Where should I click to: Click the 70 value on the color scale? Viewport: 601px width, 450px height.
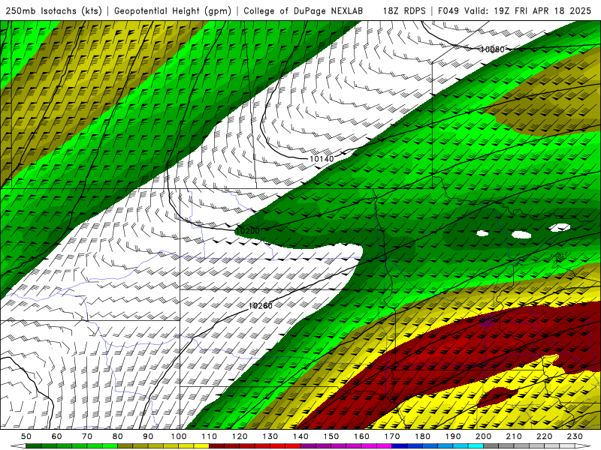click(x=87, y=436)
